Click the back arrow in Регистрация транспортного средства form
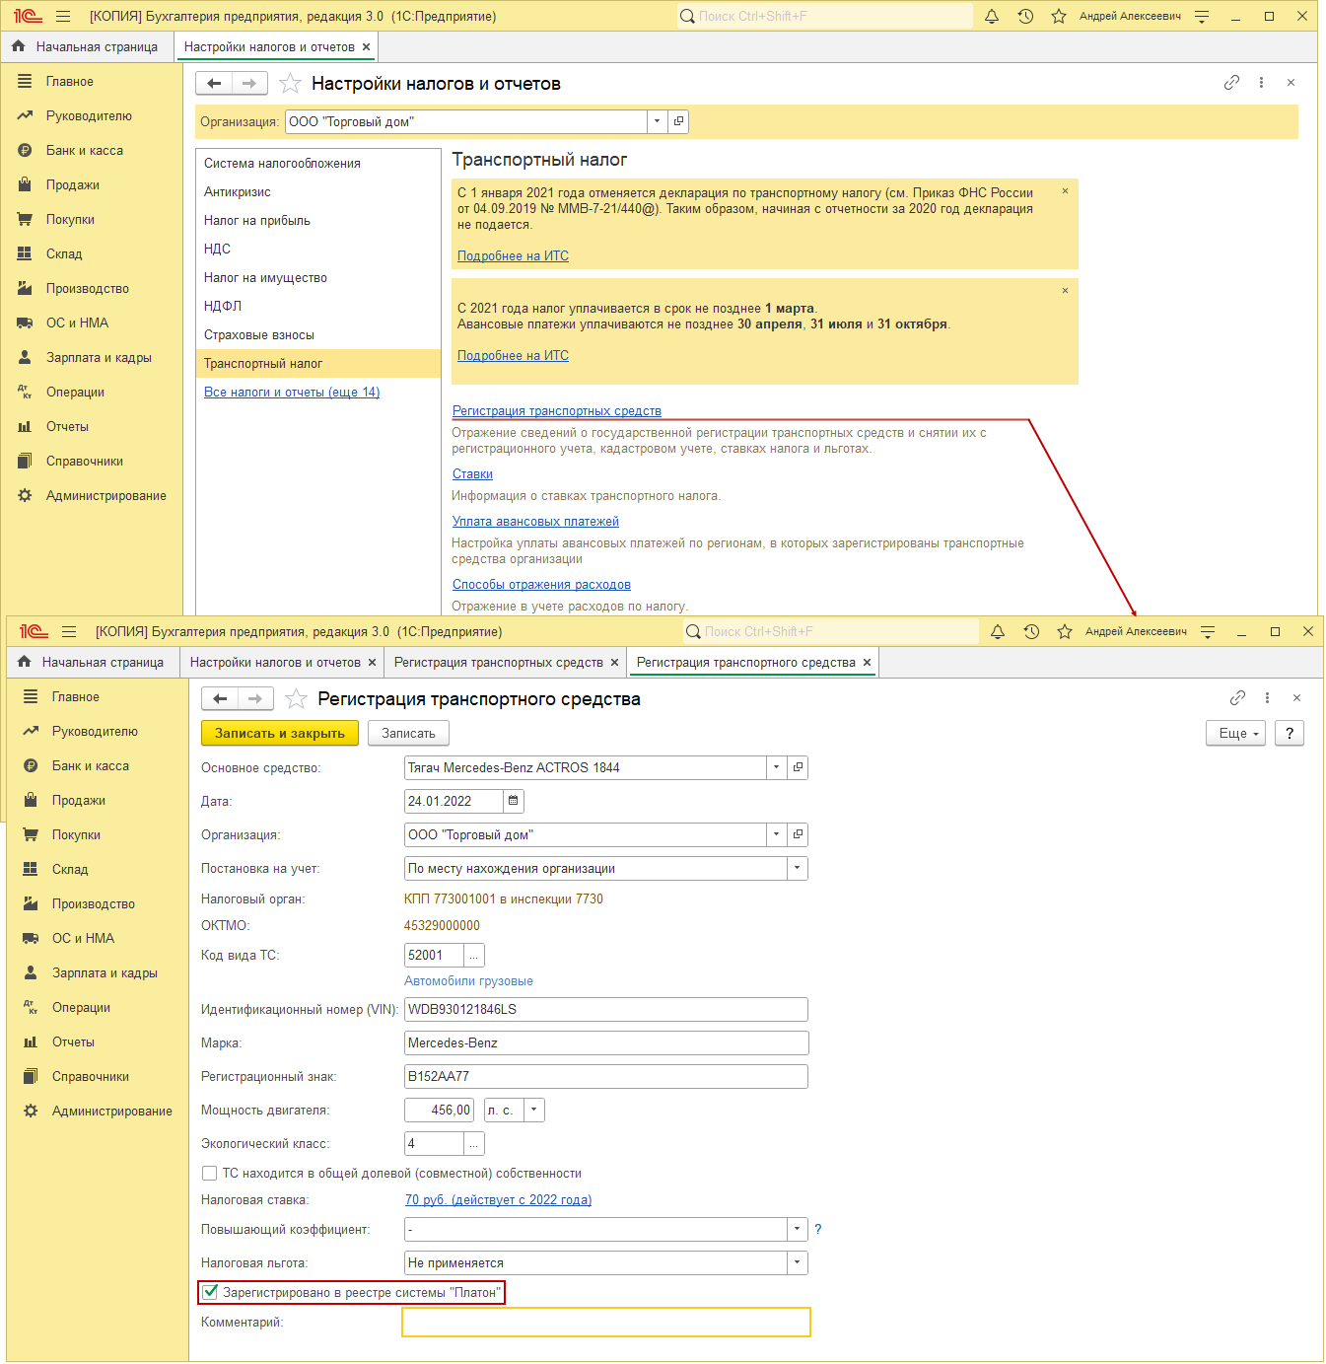The width and height of the screenshot is (1326, 1364). 220,699
